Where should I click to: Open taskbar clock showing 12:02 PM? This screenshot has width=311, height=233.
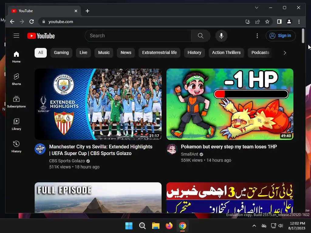pos(297,226)
